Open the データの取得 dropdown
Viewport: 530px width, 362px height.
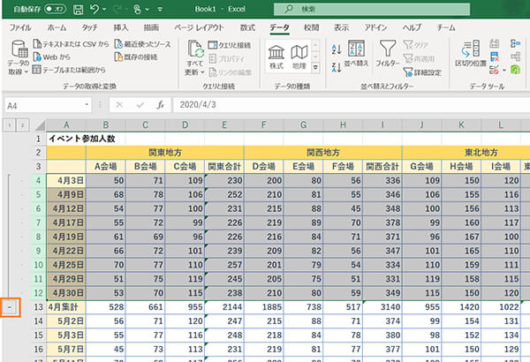(x=18, y=57)
